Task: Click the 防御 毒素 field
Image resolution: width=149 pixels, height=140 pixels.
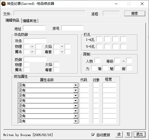Action: tap(56, 70)
